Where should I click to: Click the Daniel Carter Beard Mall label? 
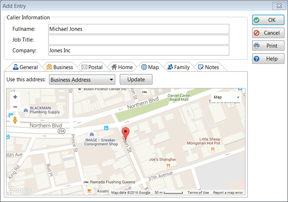179,97
